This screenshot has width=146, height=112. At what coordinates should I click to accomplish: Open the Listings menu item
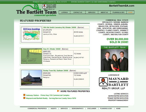(x=64, y=12)
